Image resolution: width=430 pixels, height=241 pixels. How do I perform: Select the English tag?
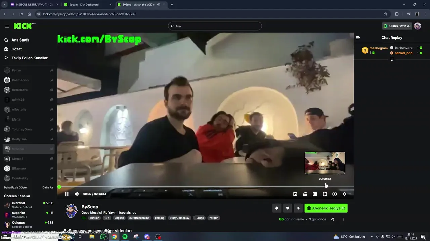click(x=119, y=218)
